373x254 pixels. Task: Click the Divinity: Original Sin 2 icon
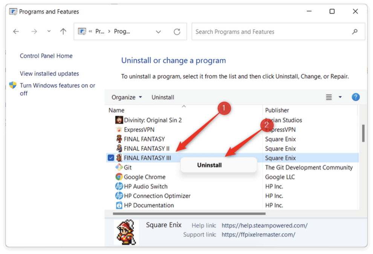click(x=119, y=120)
